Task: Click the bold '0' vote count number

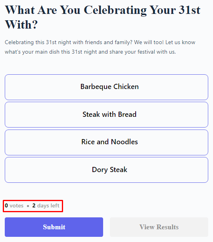Action: pos(6,205)
